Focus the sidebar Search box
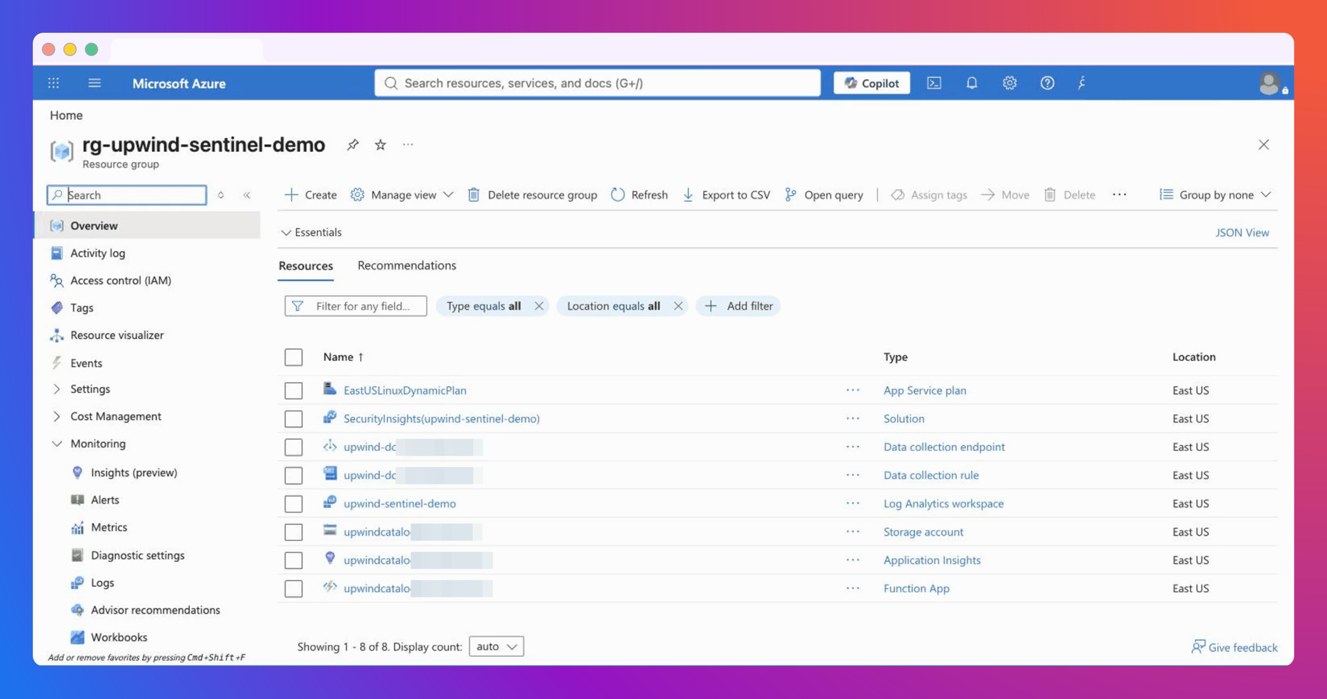The image size is (1327, 699). (x=127, y=195)
